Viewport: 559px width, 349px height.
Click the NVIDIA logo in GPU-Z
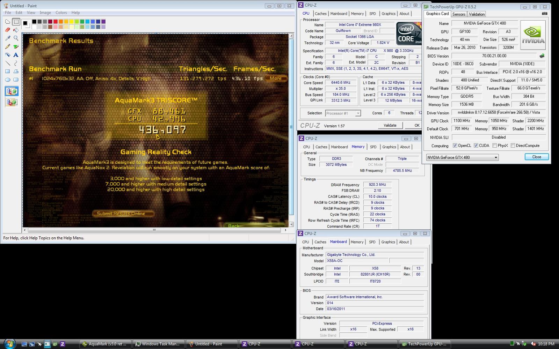pyautogui.click(x=533, y=35)
